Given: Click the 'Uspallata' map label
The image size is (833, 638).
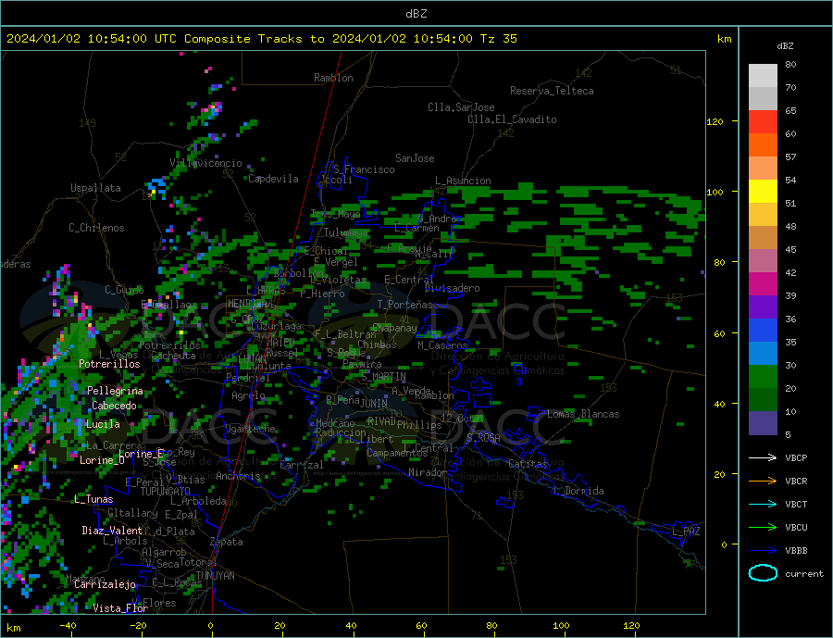Looking at the screenshot, I should 95,188.
